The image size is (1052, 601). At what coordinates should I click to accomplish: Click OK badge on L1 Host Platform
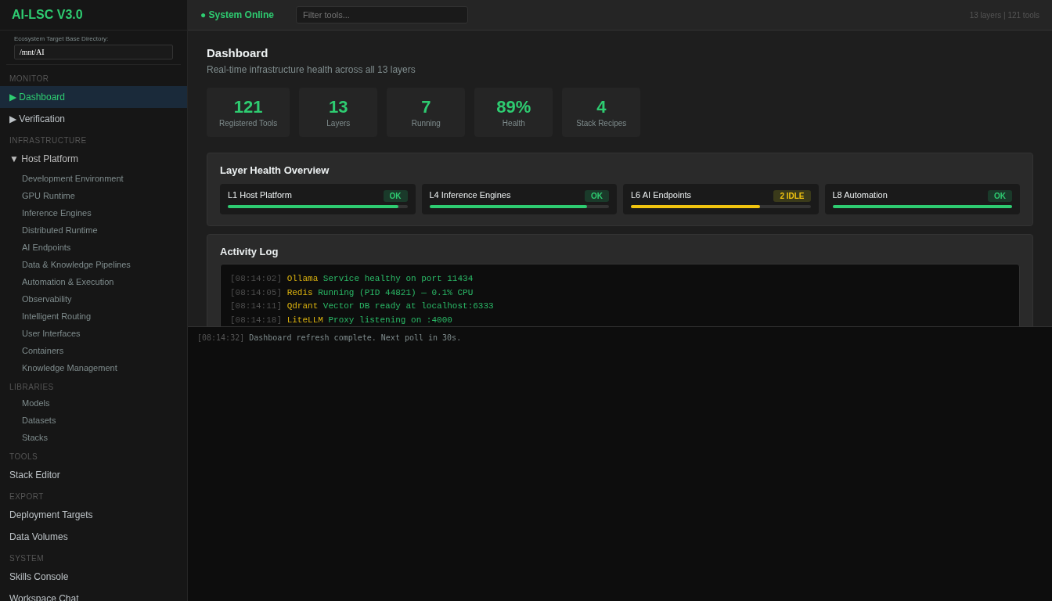(x=395, y=196)
